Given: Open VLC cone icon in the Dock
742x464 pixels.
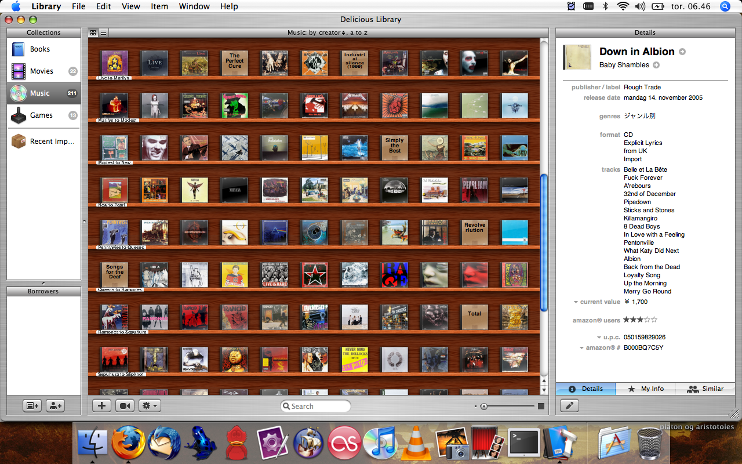Looking at the screenshot, I should 416,444.
